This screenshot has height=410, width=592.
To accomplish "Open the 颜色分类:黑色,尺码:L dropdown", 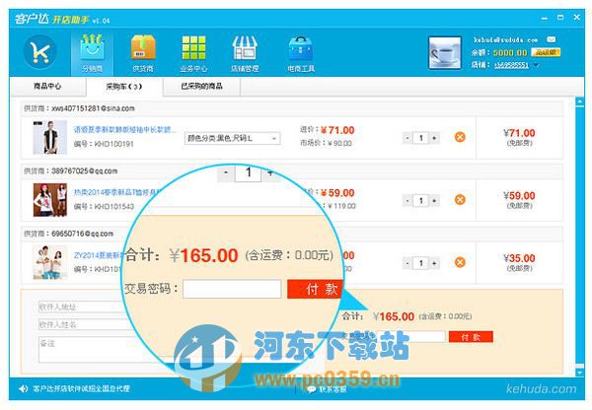I will (232, 138).
